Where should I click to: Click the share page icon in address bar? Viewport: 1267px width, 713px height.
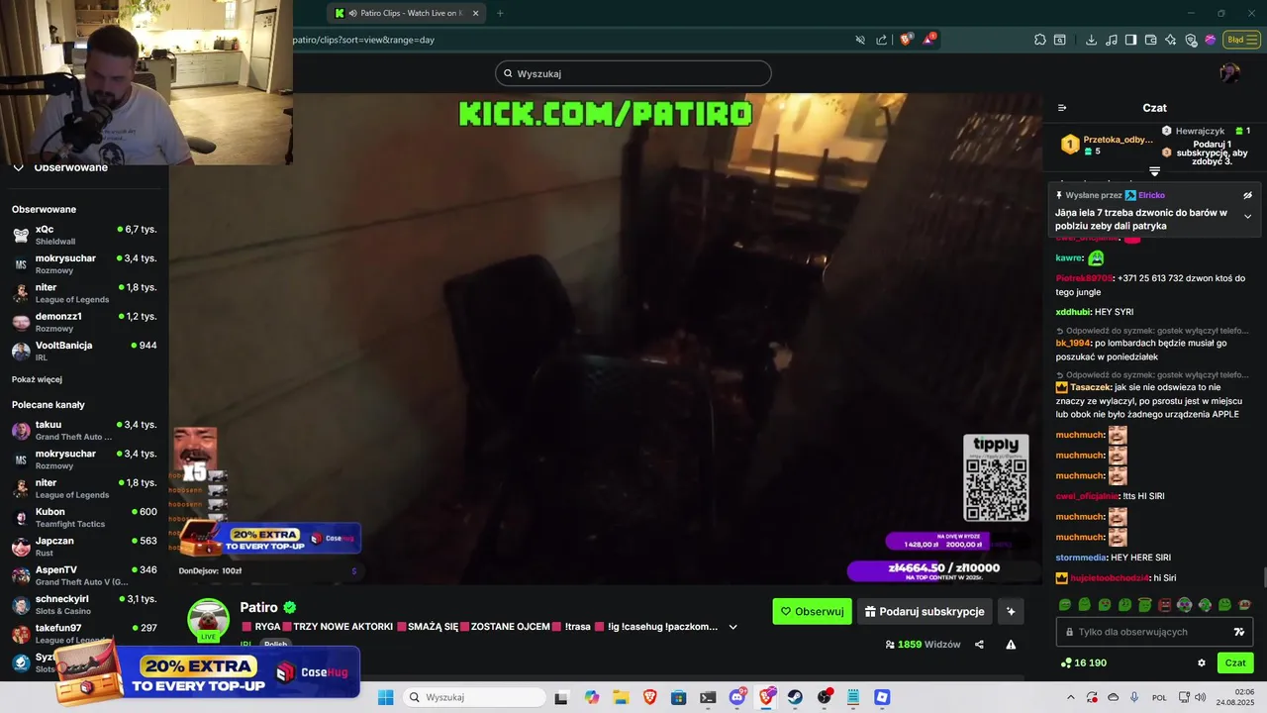tap(881, 40)
